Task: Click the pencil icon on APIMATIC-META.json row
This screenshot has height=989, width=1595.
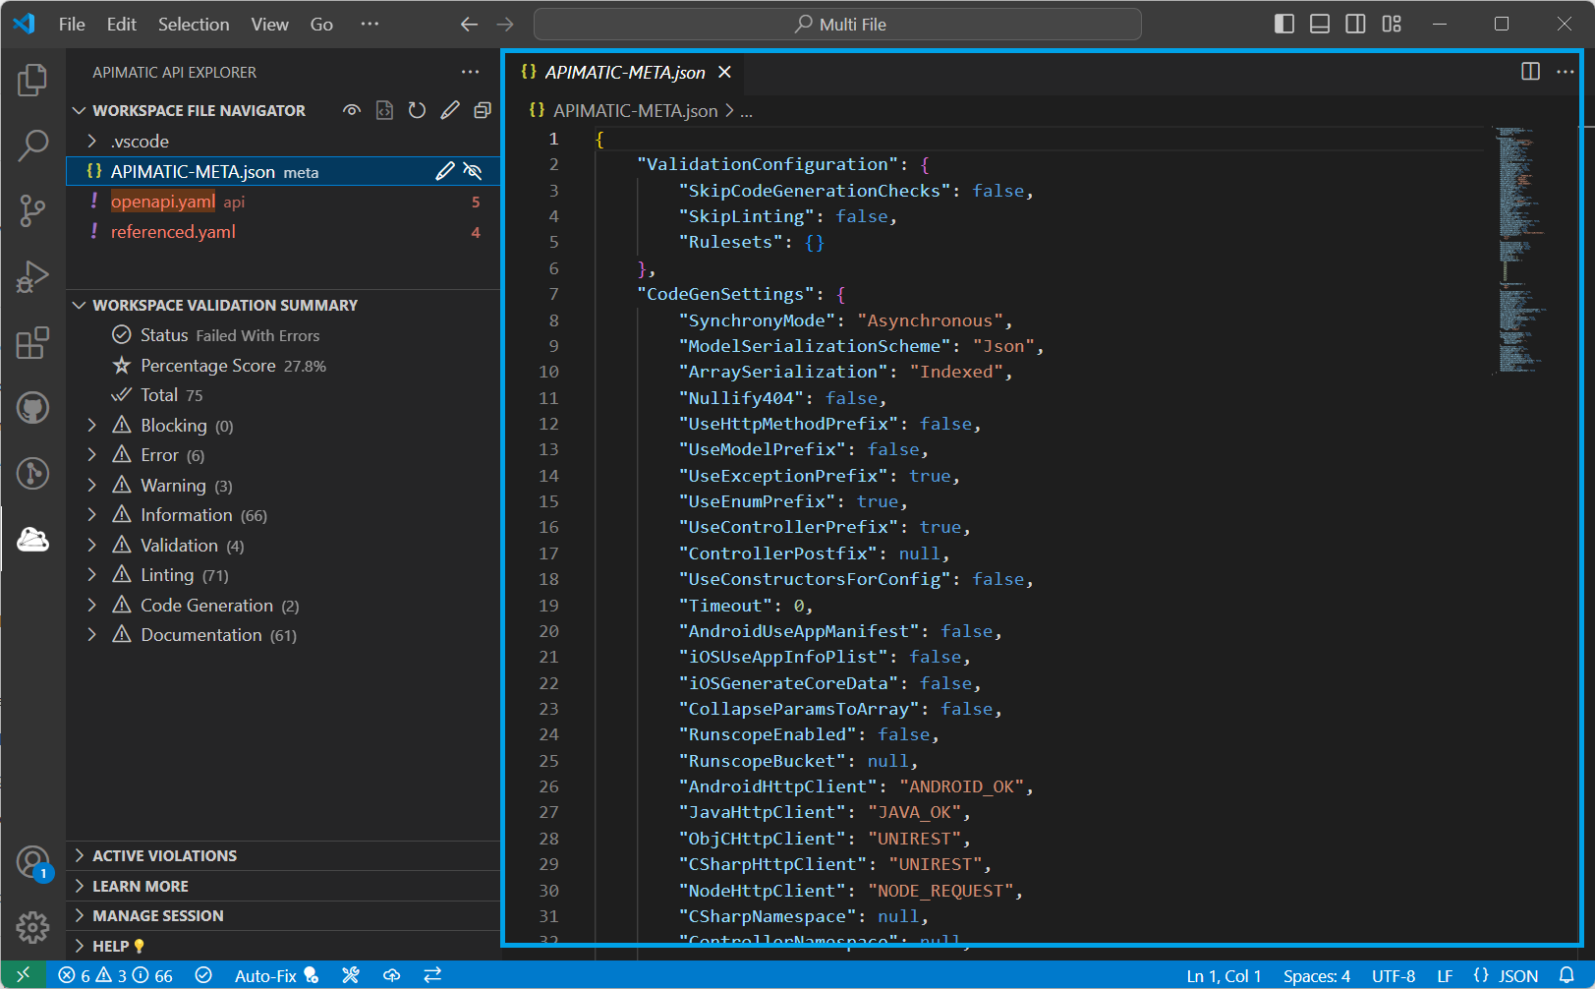Action: pos(444,171)
